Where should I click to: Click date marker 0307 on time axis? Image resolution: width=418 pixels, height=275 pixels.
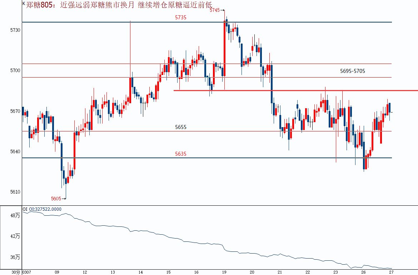click(x=27, y=272)
